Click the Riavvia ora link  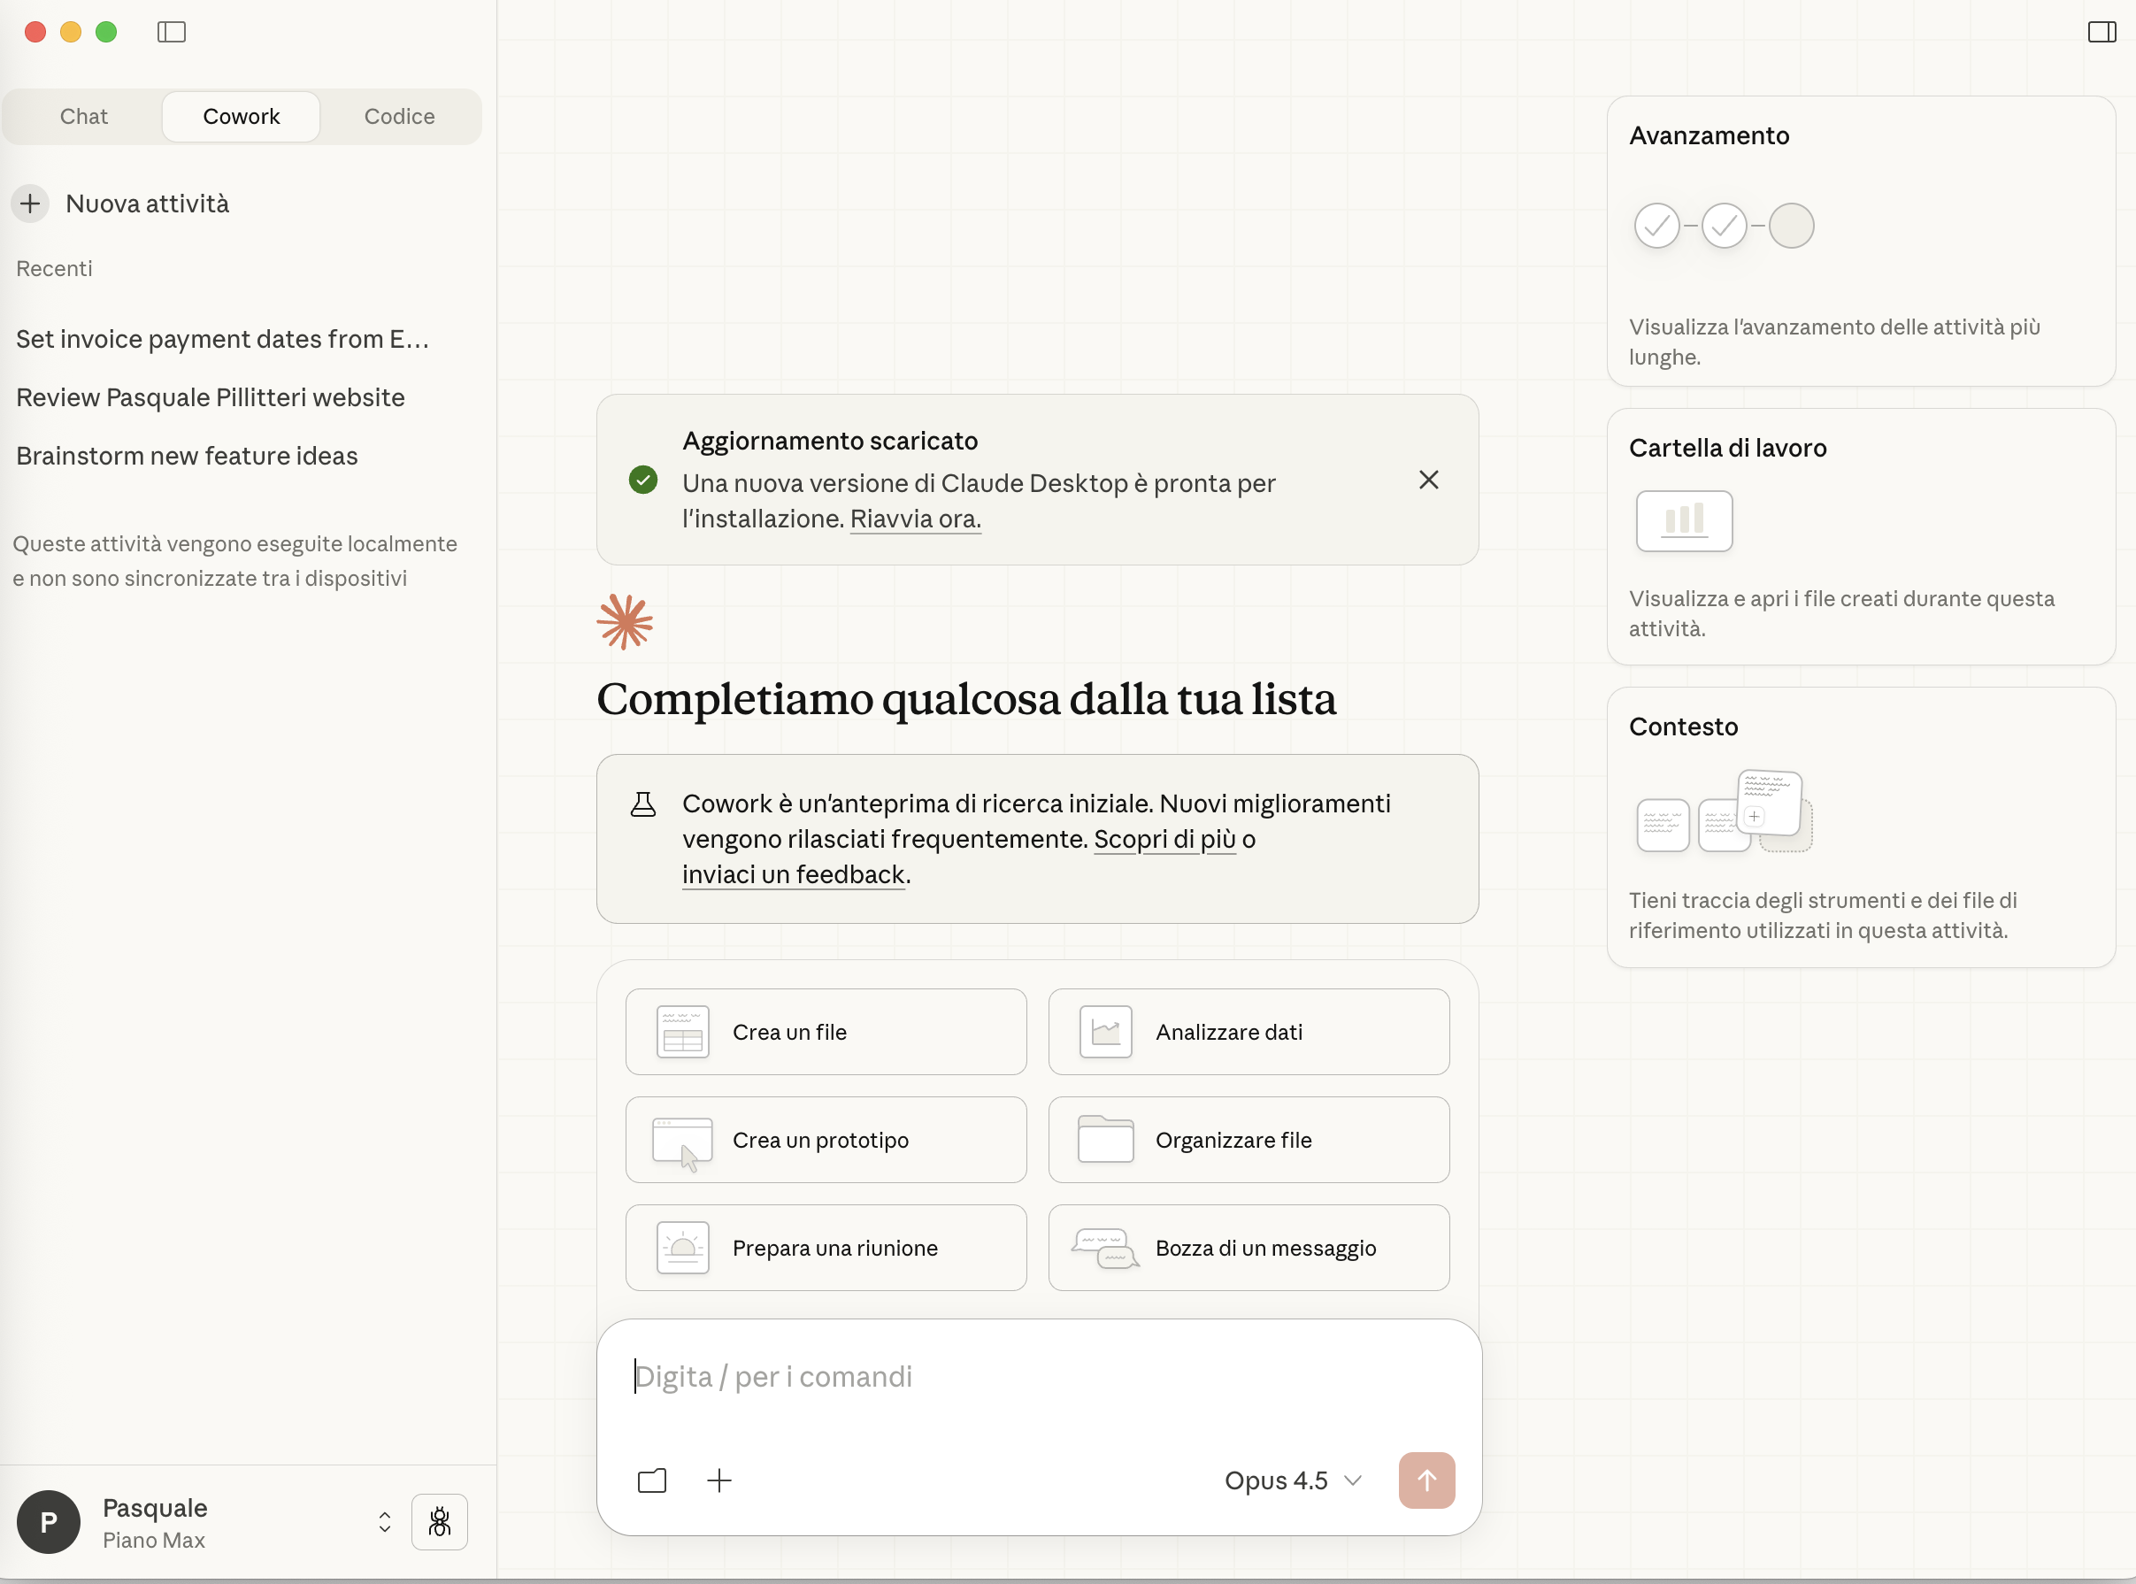pos(916,519)
